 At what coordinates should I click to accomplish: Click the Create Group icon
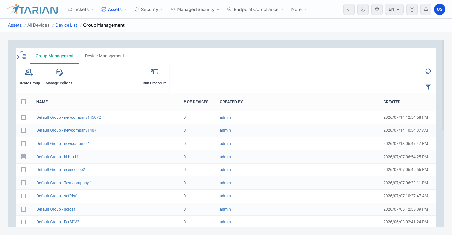tap(29, 72)
